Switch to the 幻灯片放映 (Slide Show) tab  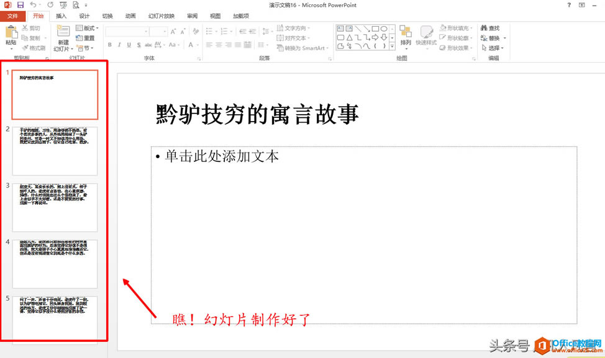(161, 16)
